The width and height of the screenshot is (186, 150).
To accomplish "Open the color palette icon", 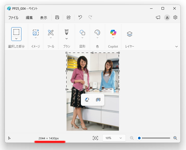I will (x=97, y=32).
